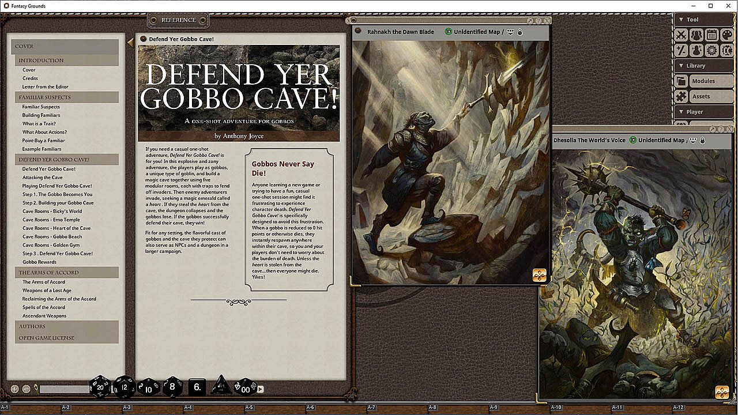Open Letter from the Editor page
This screenshot has height=415, width=738.
click(x=46, y=87)
